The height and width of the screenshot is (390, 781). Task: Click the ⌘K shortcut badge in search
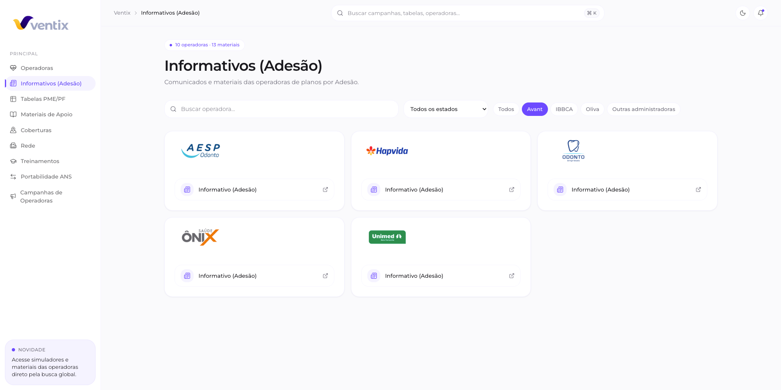pos(592,13)
